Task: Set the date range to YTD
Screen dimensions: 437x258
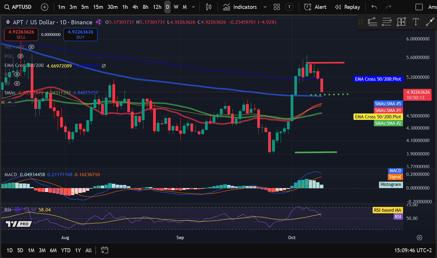Action: point(66,250)
